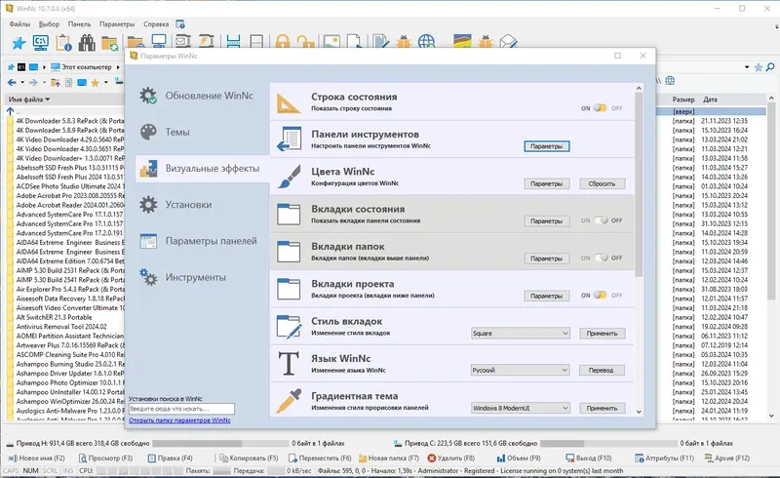Click the globe icon in right panel
Screen dimensions: 780x478
[670, 80]
